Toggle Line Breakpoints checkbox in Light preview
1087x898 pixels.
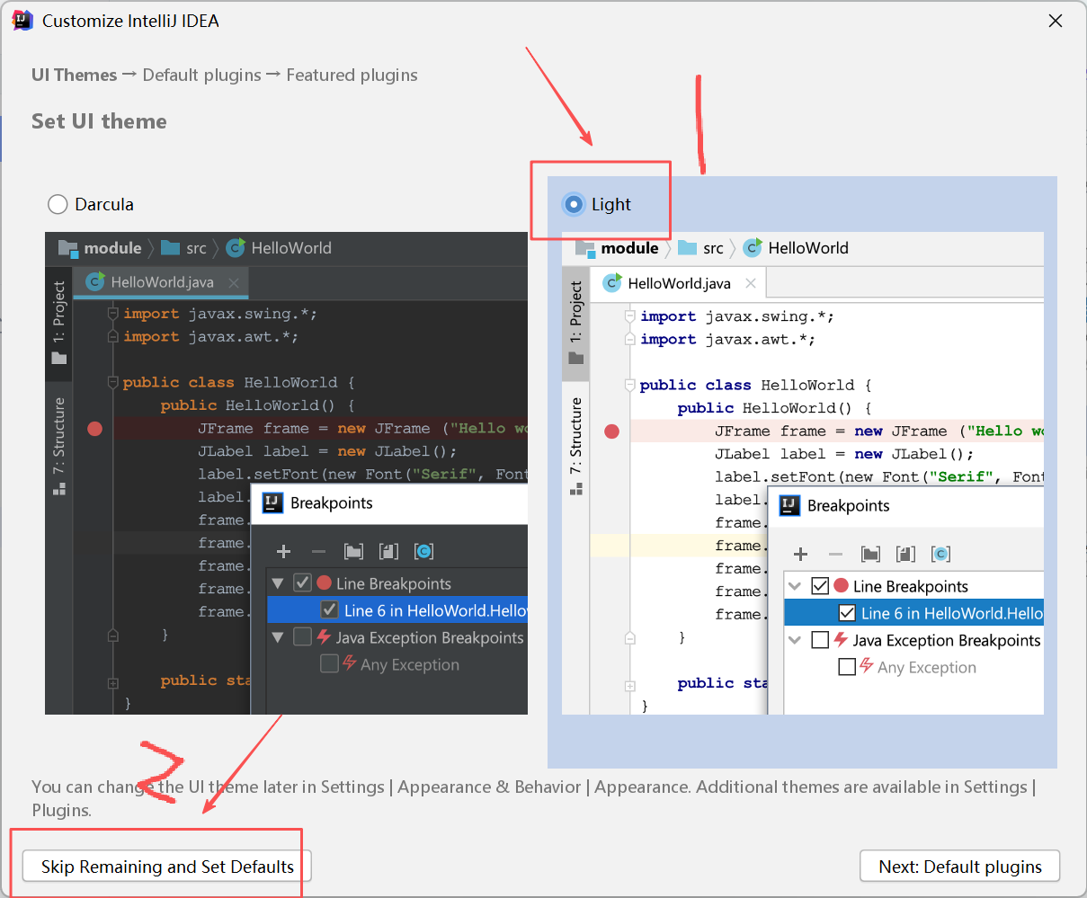pos(820,586)
